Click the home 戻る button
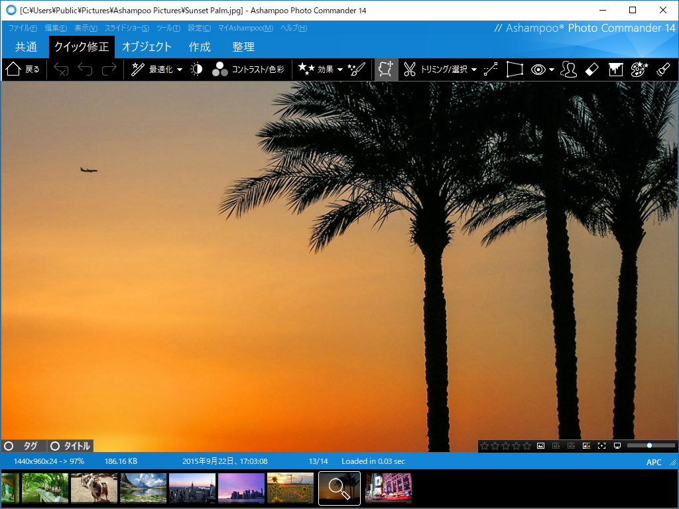This screenshot has height=509, width=679. click(23, 69)
